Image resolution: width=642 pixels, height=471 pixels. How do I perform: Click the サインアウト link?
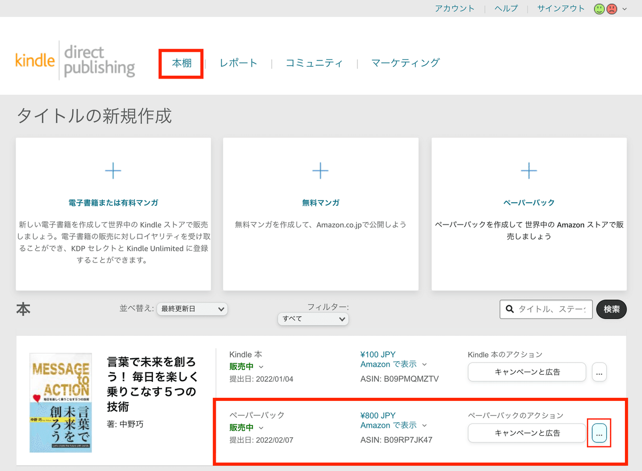click(561, 9)
